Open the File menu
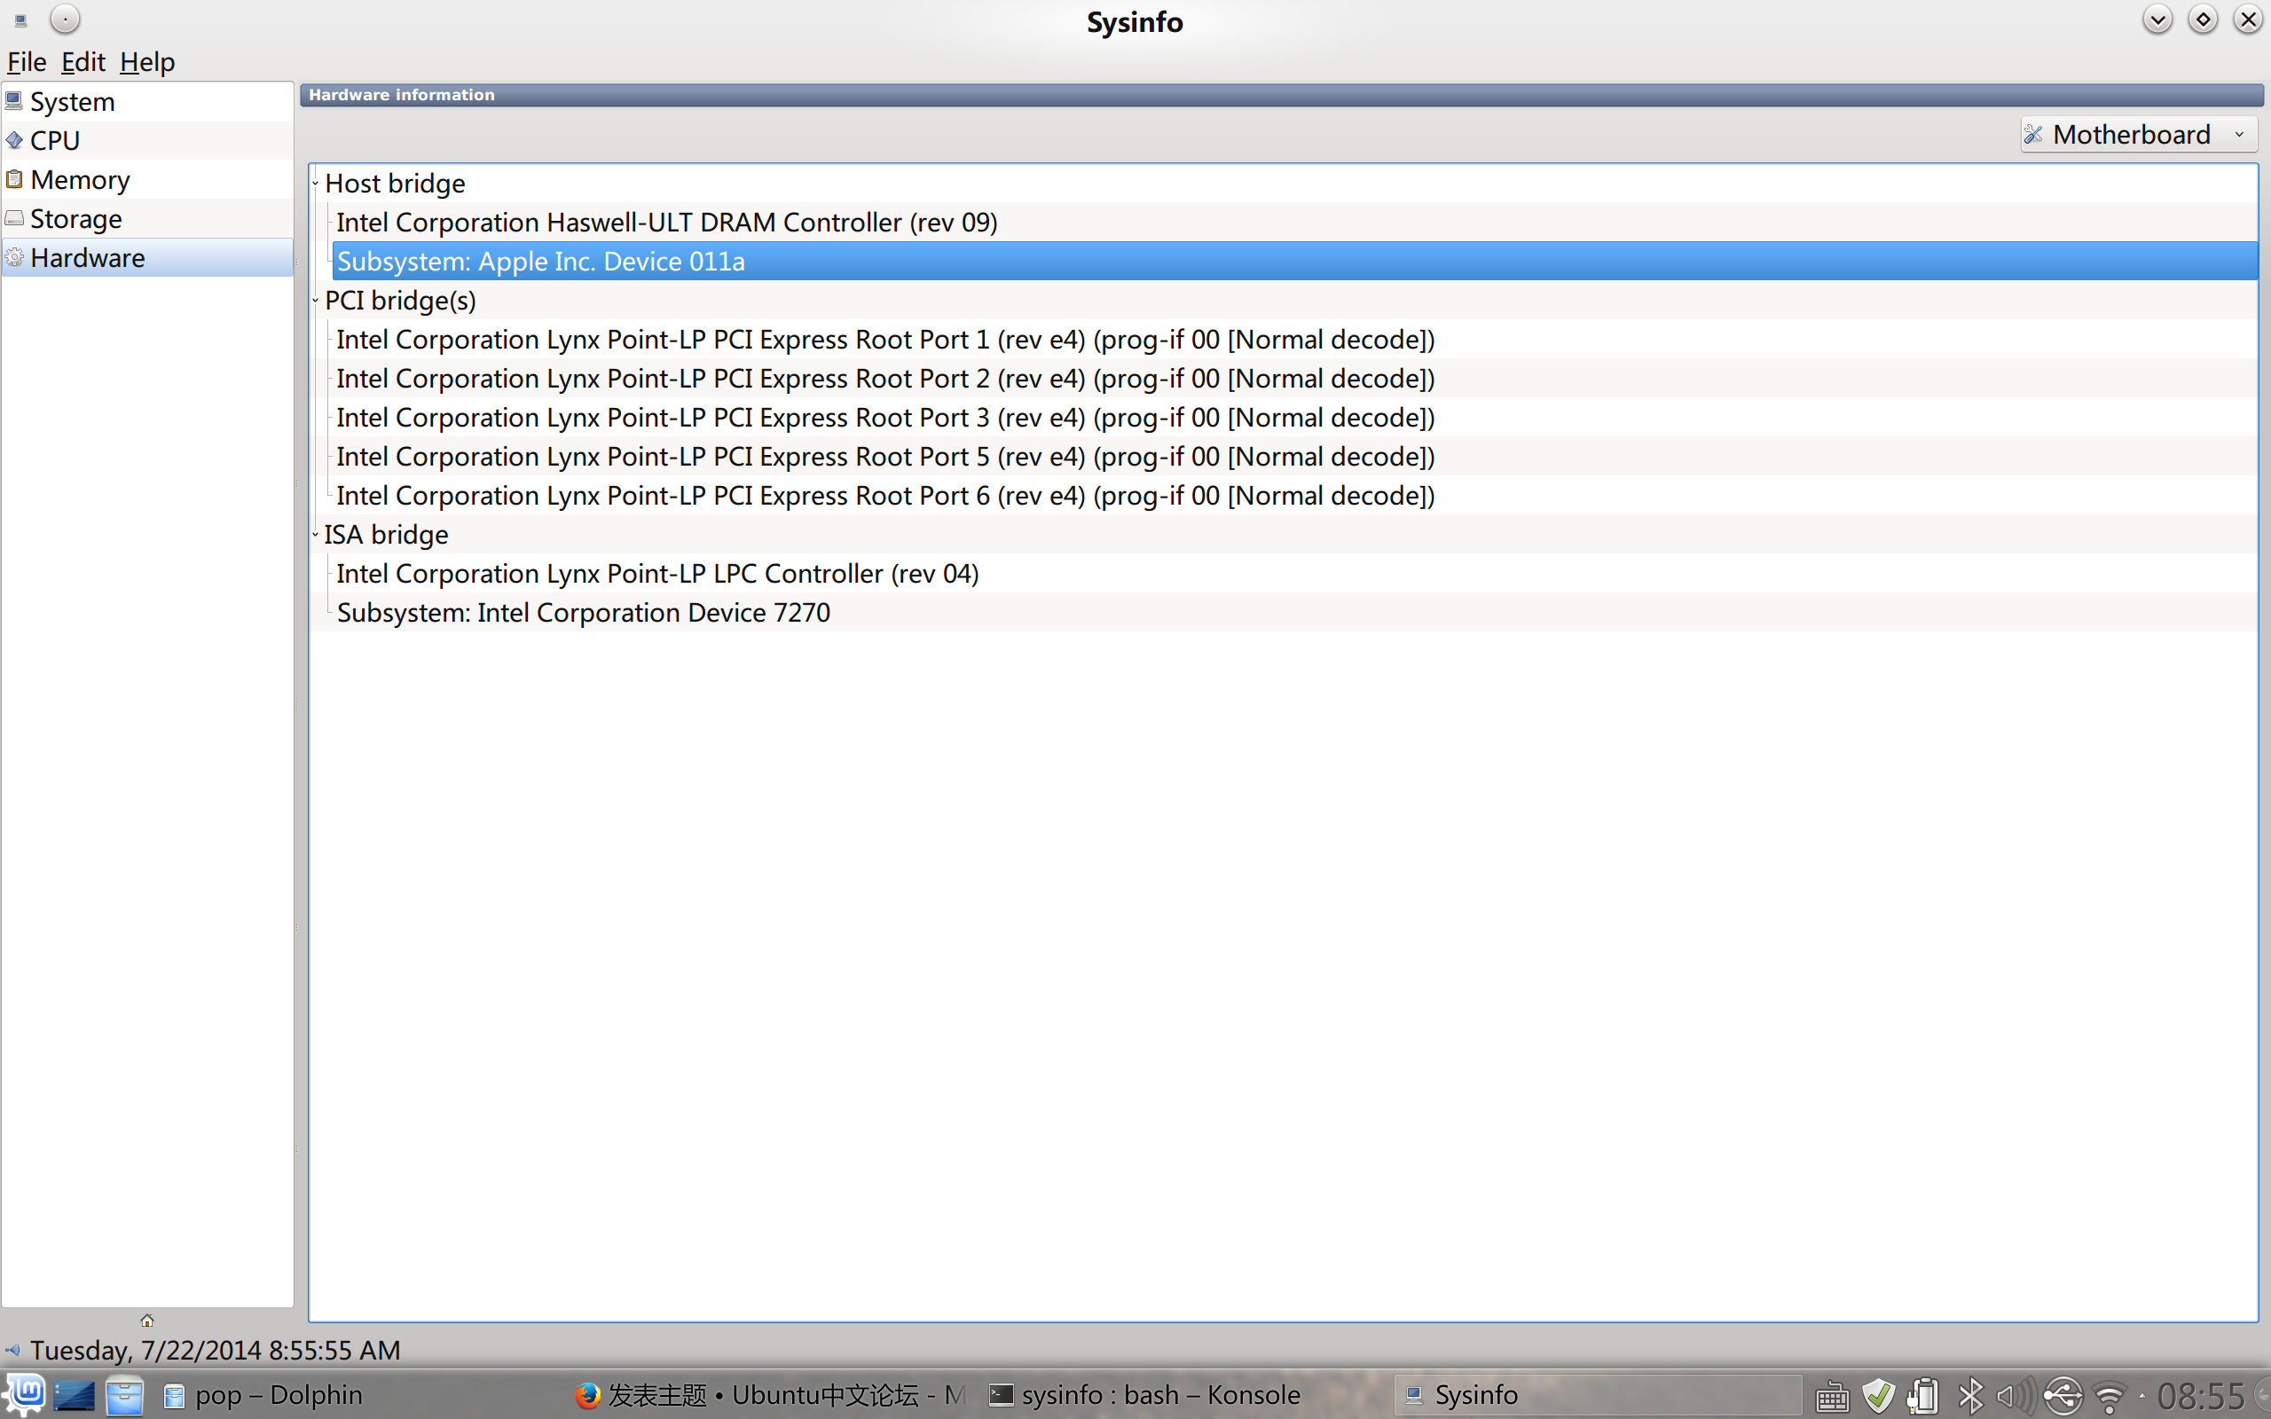The height and width of the screenshot is (1419, 2271). coord(27,62)
